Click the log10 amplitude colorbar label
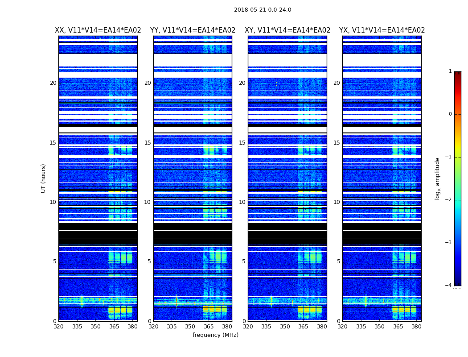This screenshot has height=357, width=468. click(437, 178)
